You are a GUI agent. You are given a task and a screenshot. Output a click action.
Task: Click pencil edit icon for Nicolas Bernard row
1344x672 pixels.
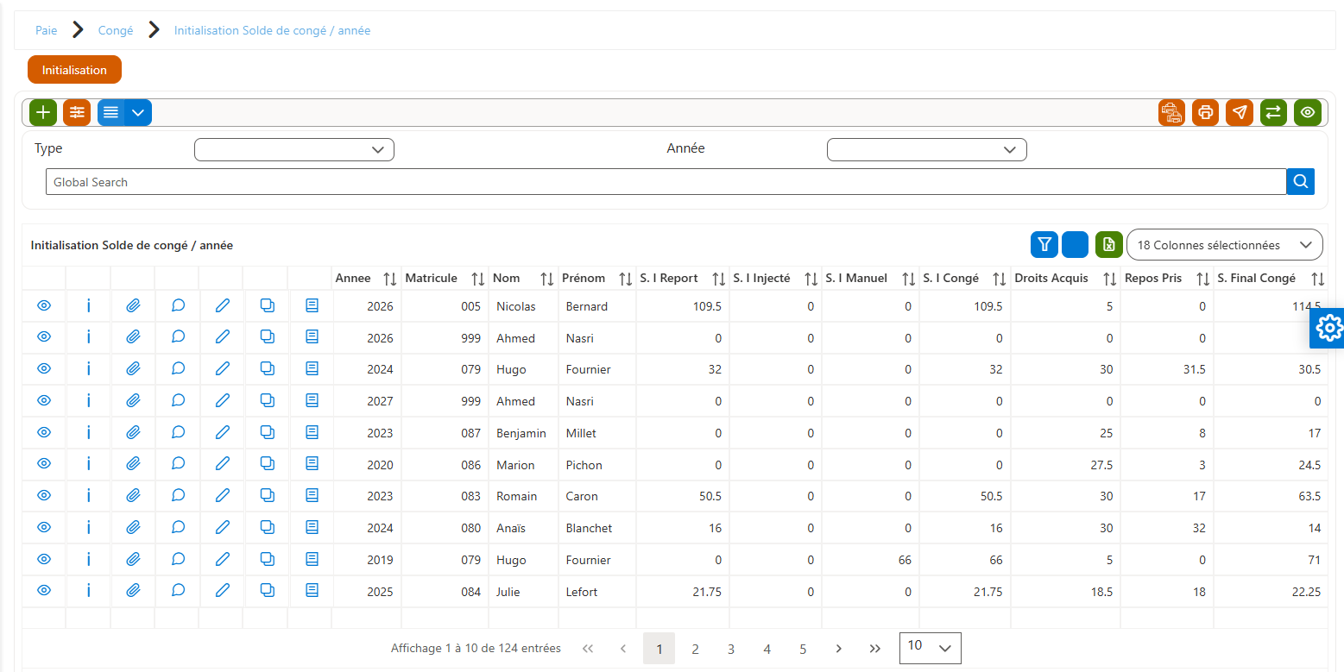pos(223,306)
